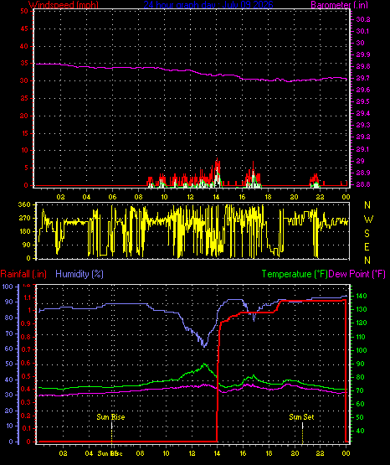Click hour label "18" under the rainfall graph
Viewport: 390px width, 465px height.
pyautogui.click(x=269, y=453)
